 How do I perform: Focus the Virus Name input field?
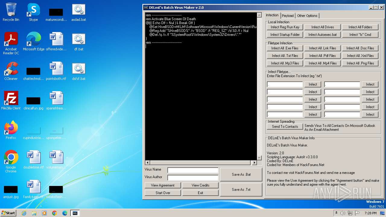193,170
